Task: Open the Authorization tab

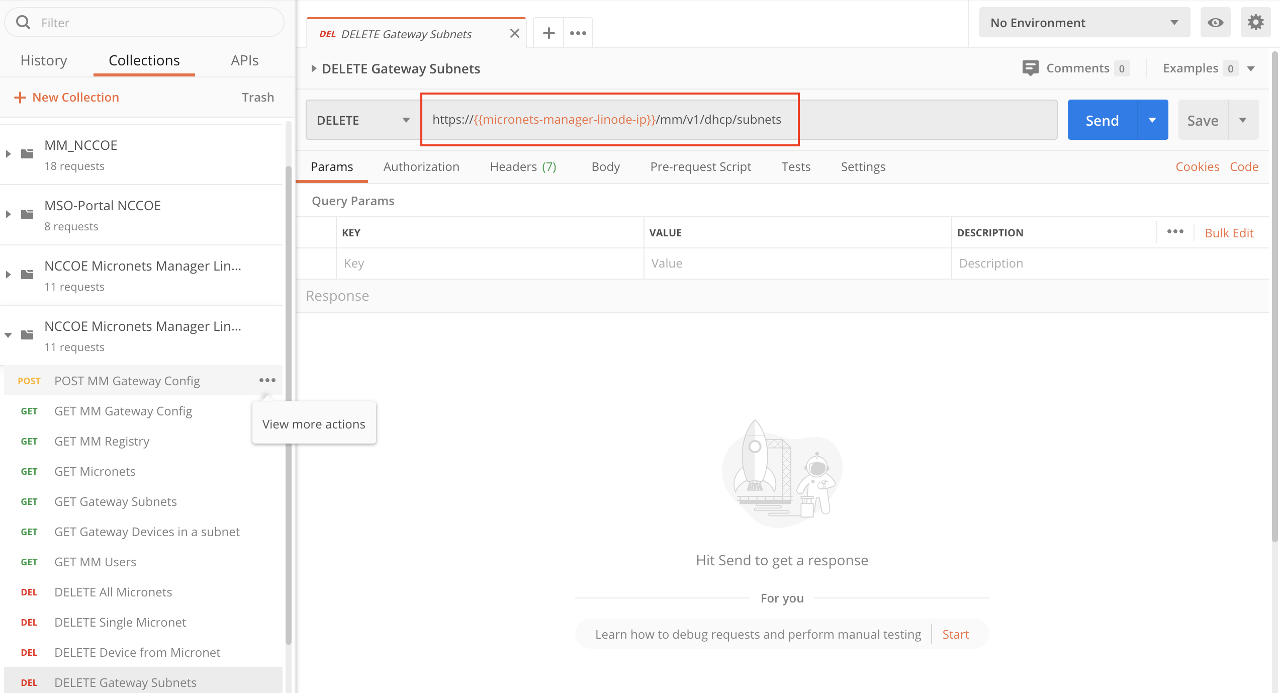Action: click(421, 166)
